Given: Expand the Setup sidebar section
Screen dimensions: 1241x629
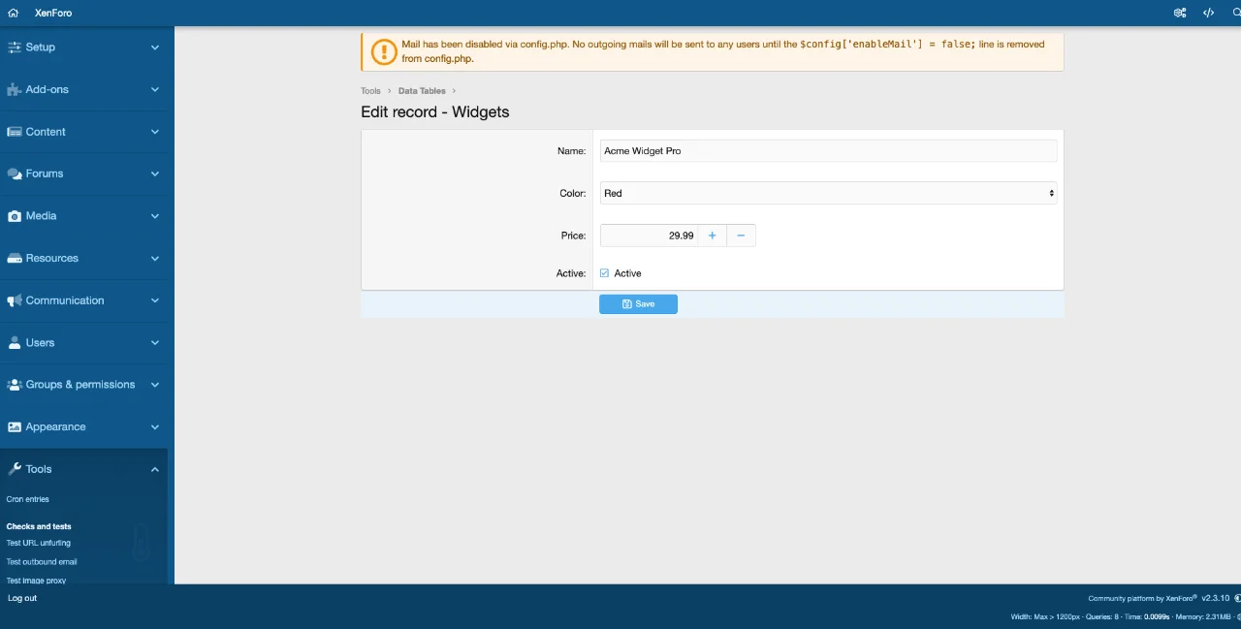Looking at the screenshot, I should [155, 47].
